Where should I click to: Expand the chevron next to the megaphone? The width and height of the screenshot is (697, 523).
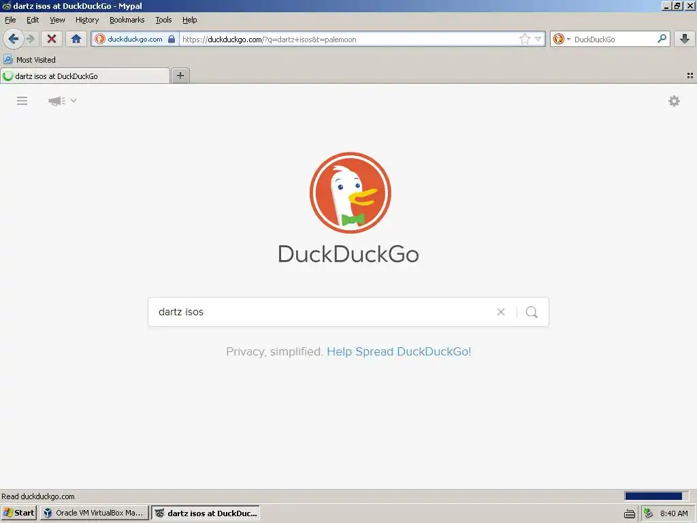(74, 101)
